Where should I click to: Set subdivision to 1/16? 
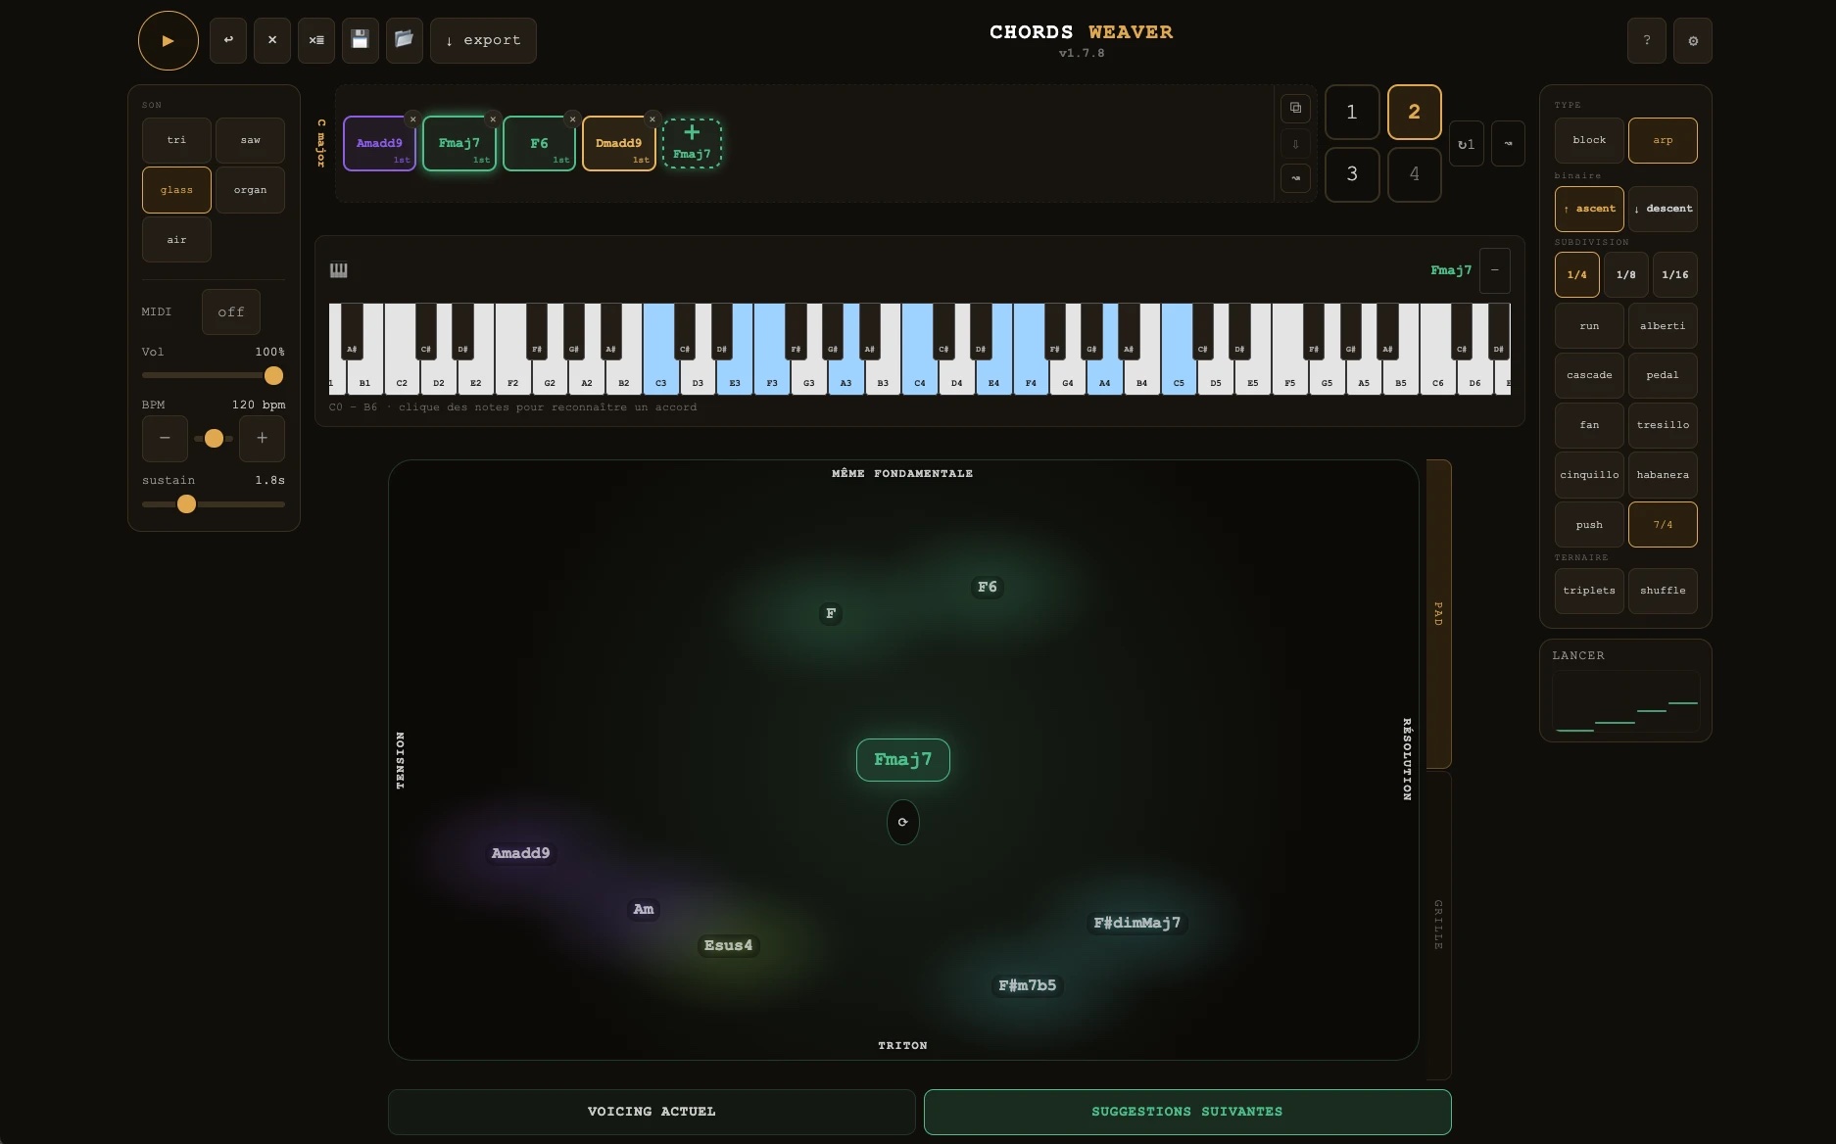pos(1675,275)
